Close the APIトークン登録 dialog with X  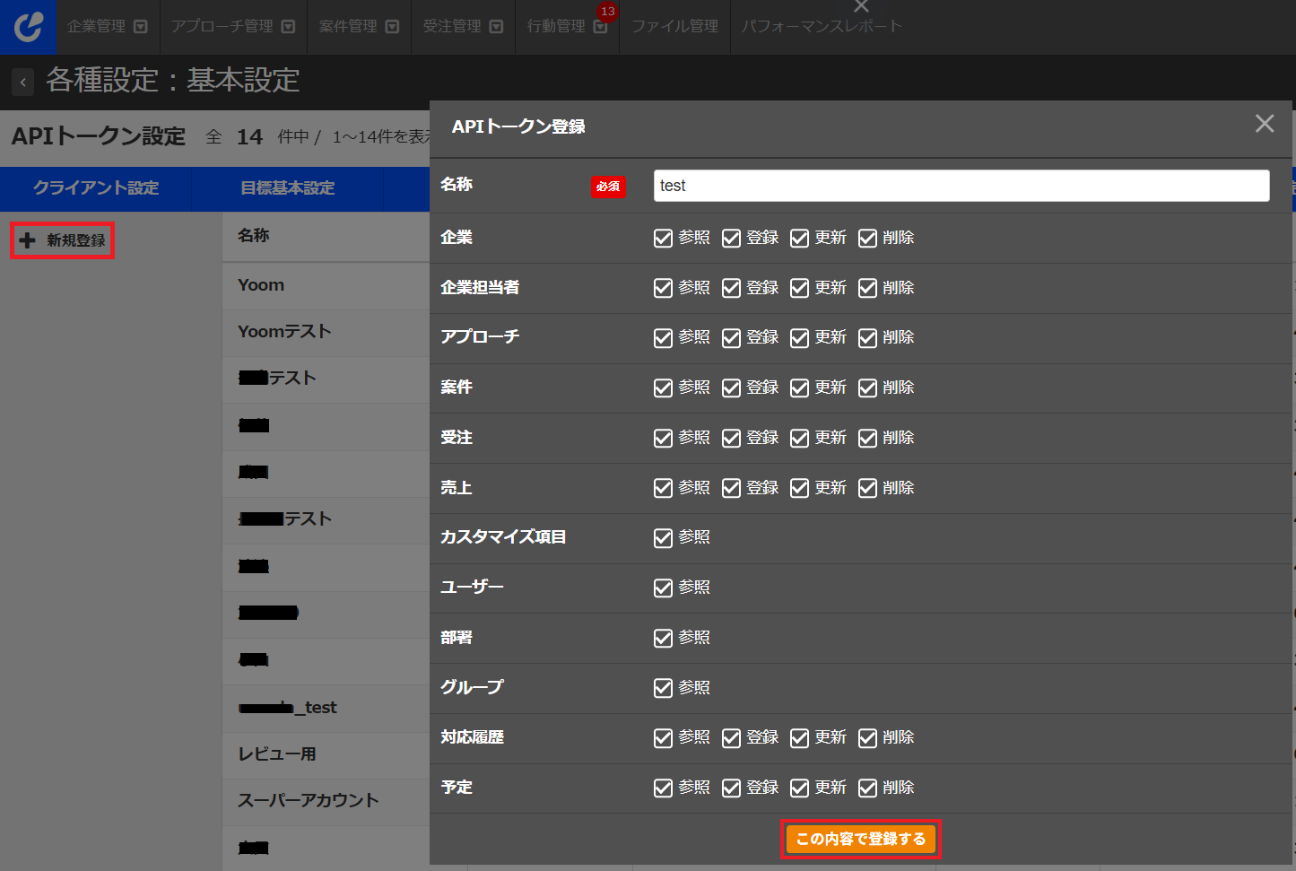pos(1264,124)
